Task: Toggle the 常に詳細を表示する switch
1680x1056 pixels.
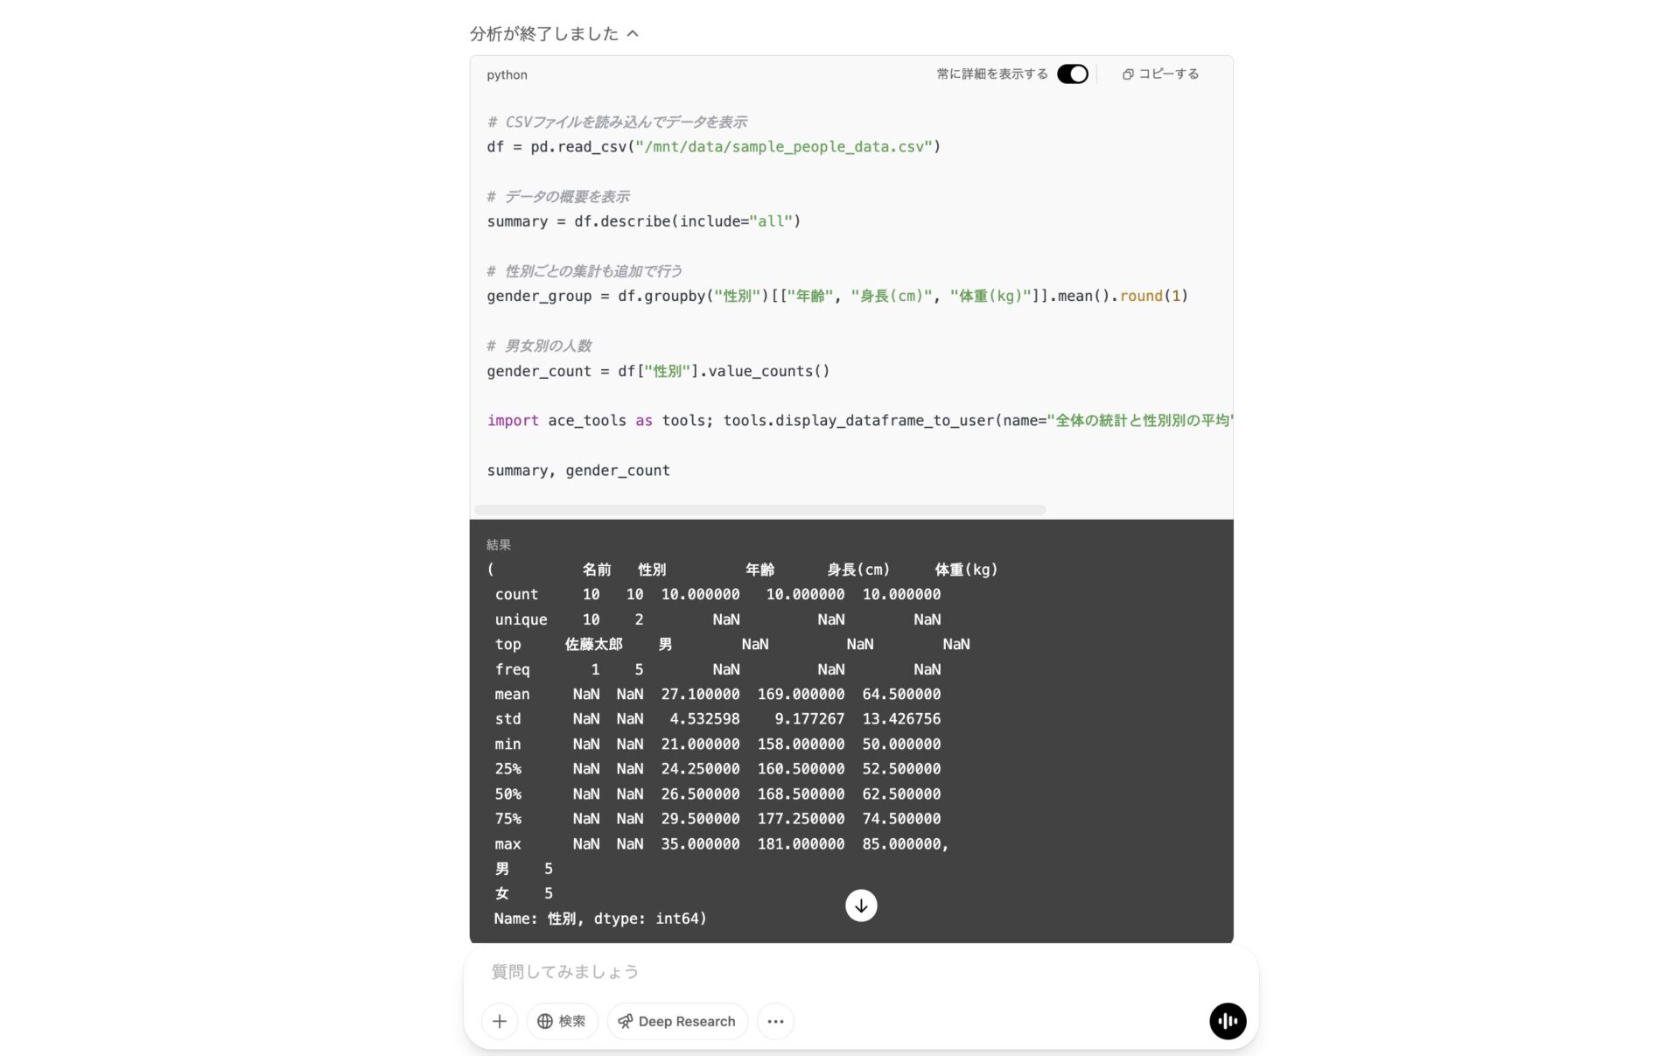Action: point(1072,74)
